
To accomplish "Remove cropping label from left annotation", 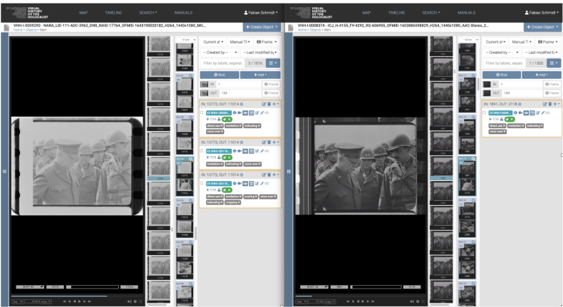I will point(239,202).
